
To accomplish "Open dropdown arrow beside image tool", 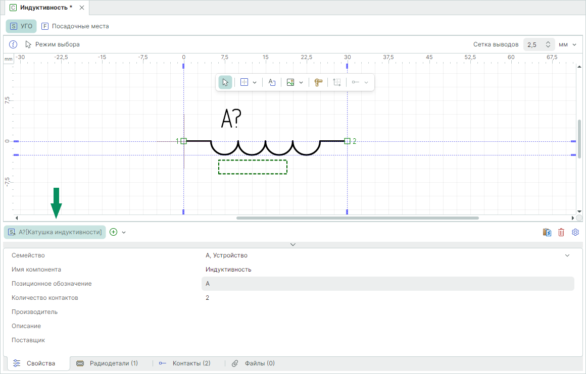I will pos(301,82).
